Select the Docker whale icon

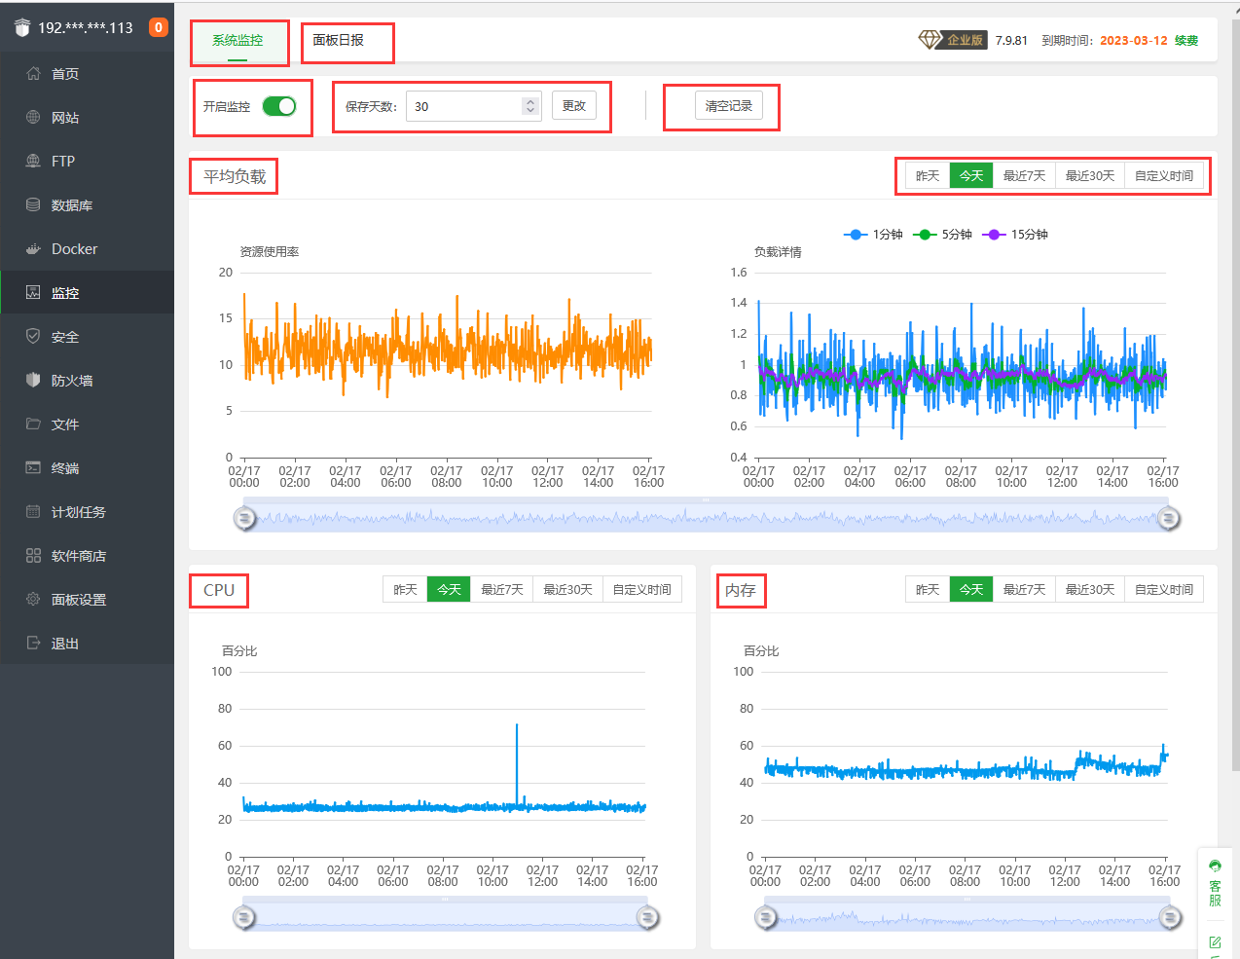point(33,249)
